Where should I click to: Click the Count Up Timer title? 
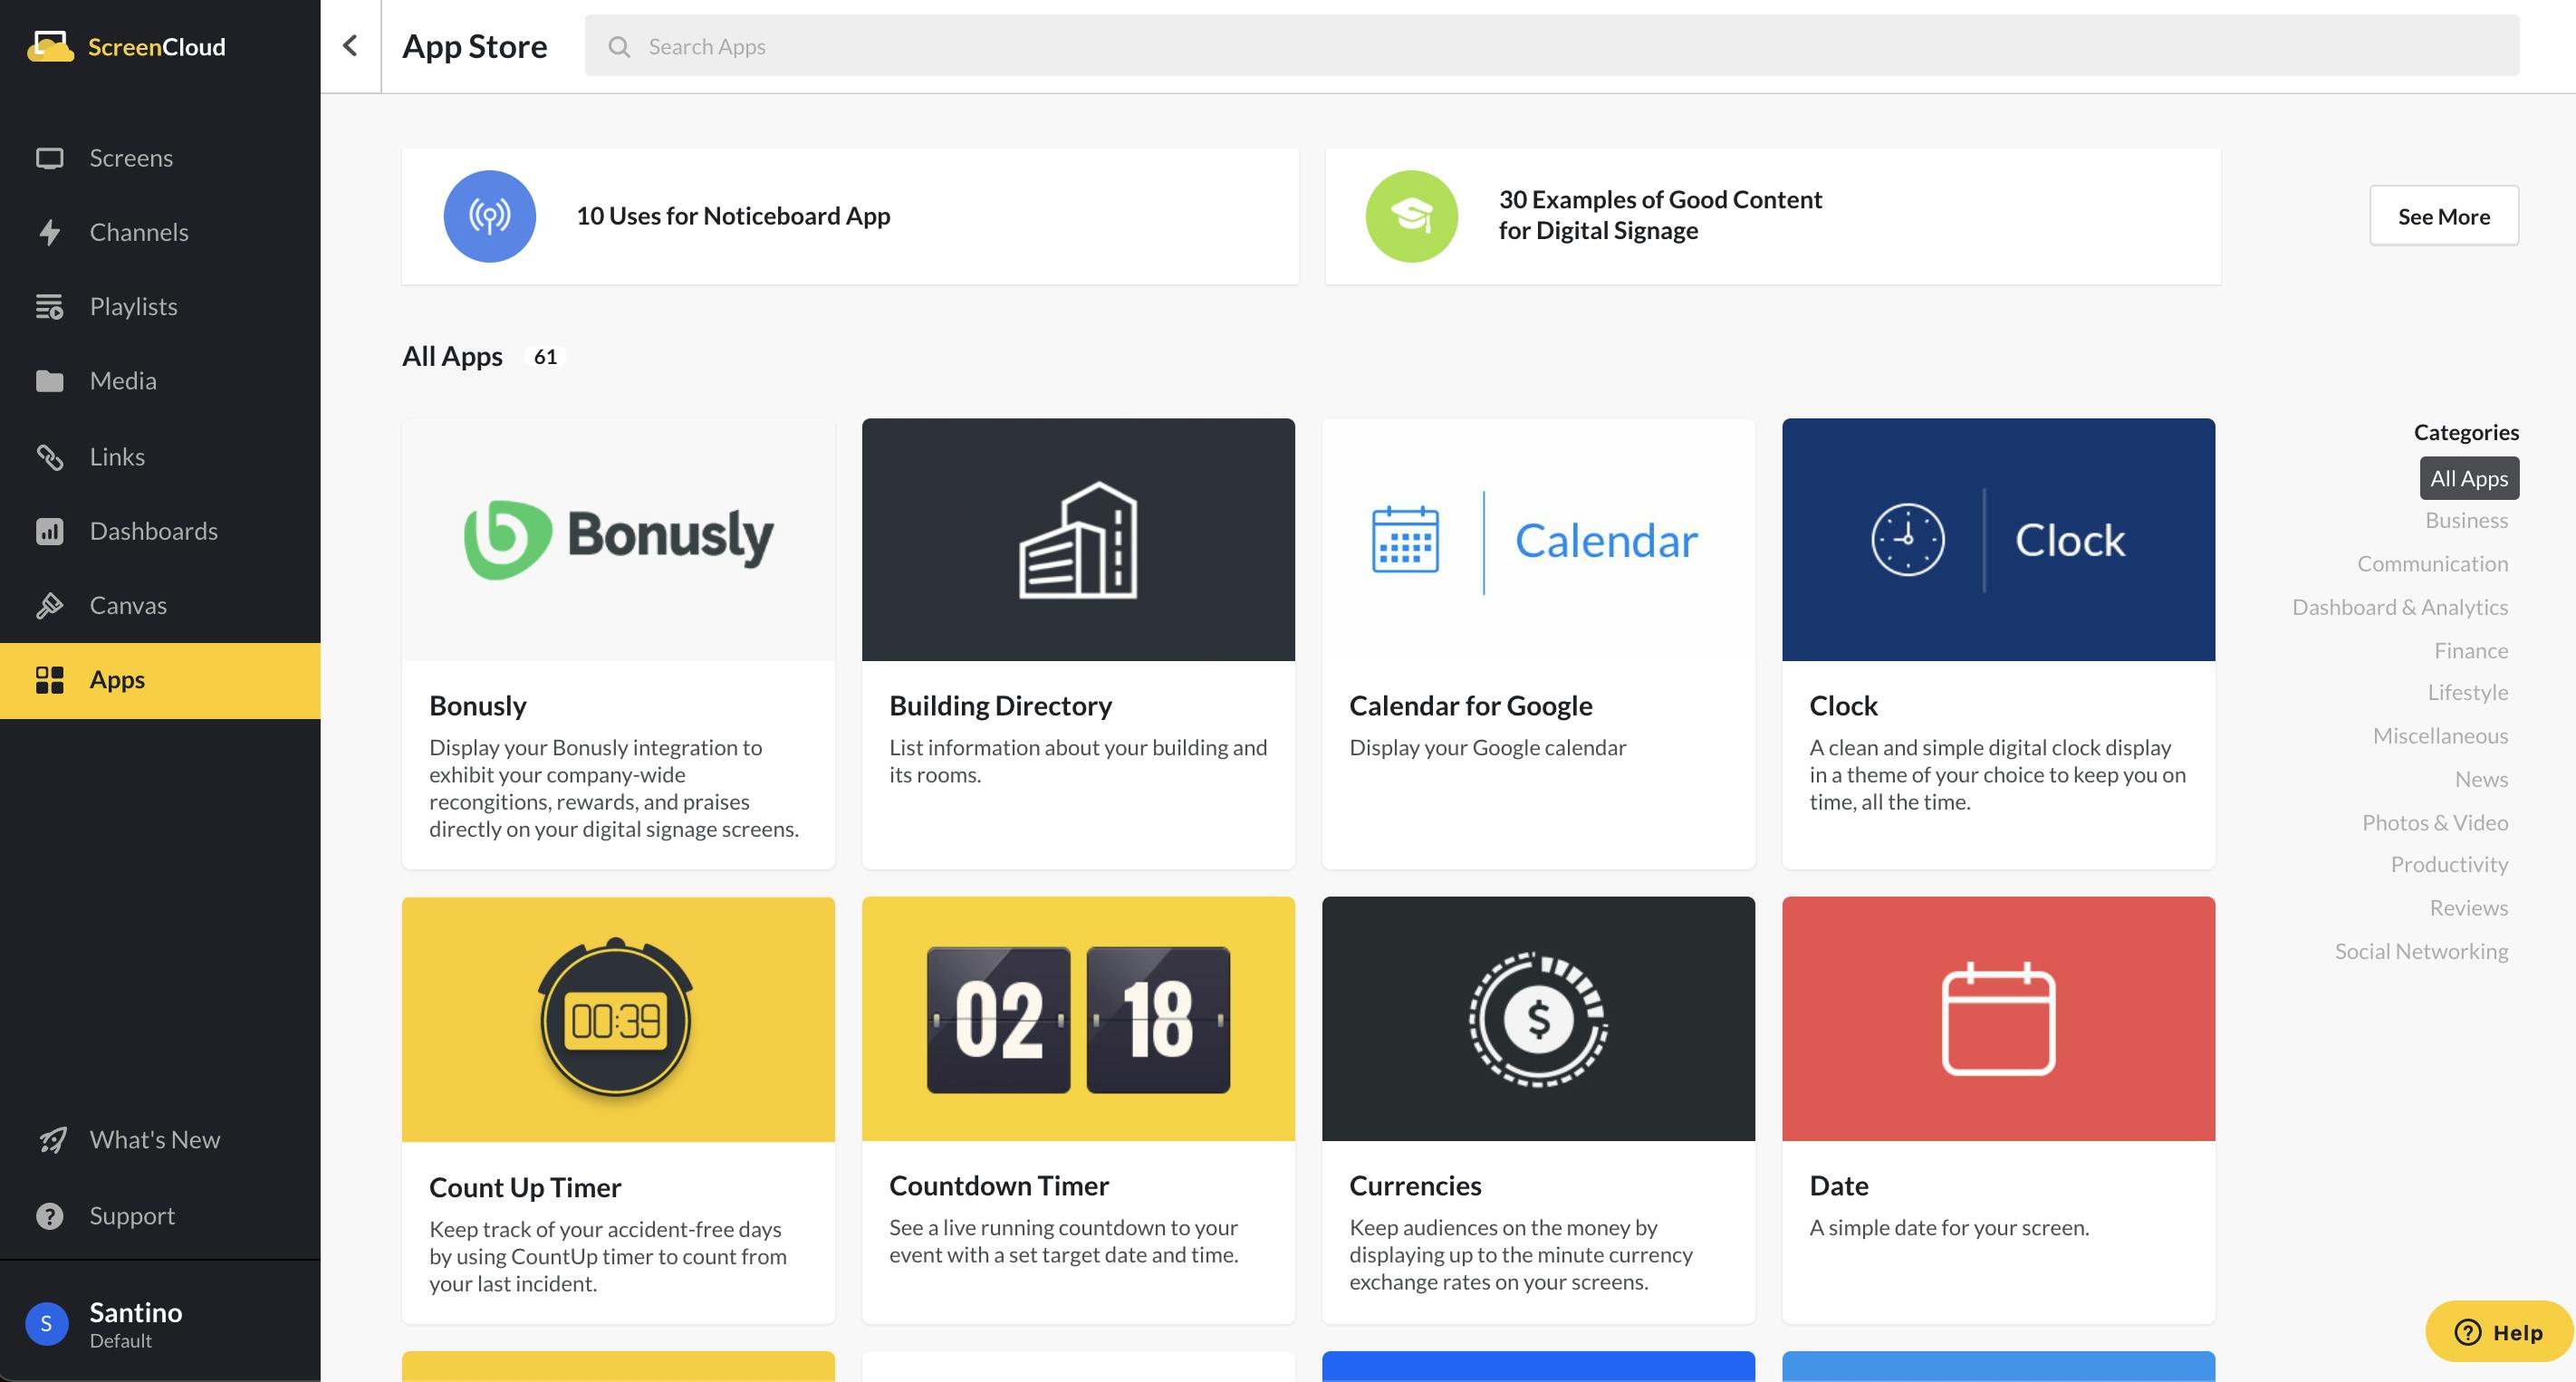click(525, 1188)
